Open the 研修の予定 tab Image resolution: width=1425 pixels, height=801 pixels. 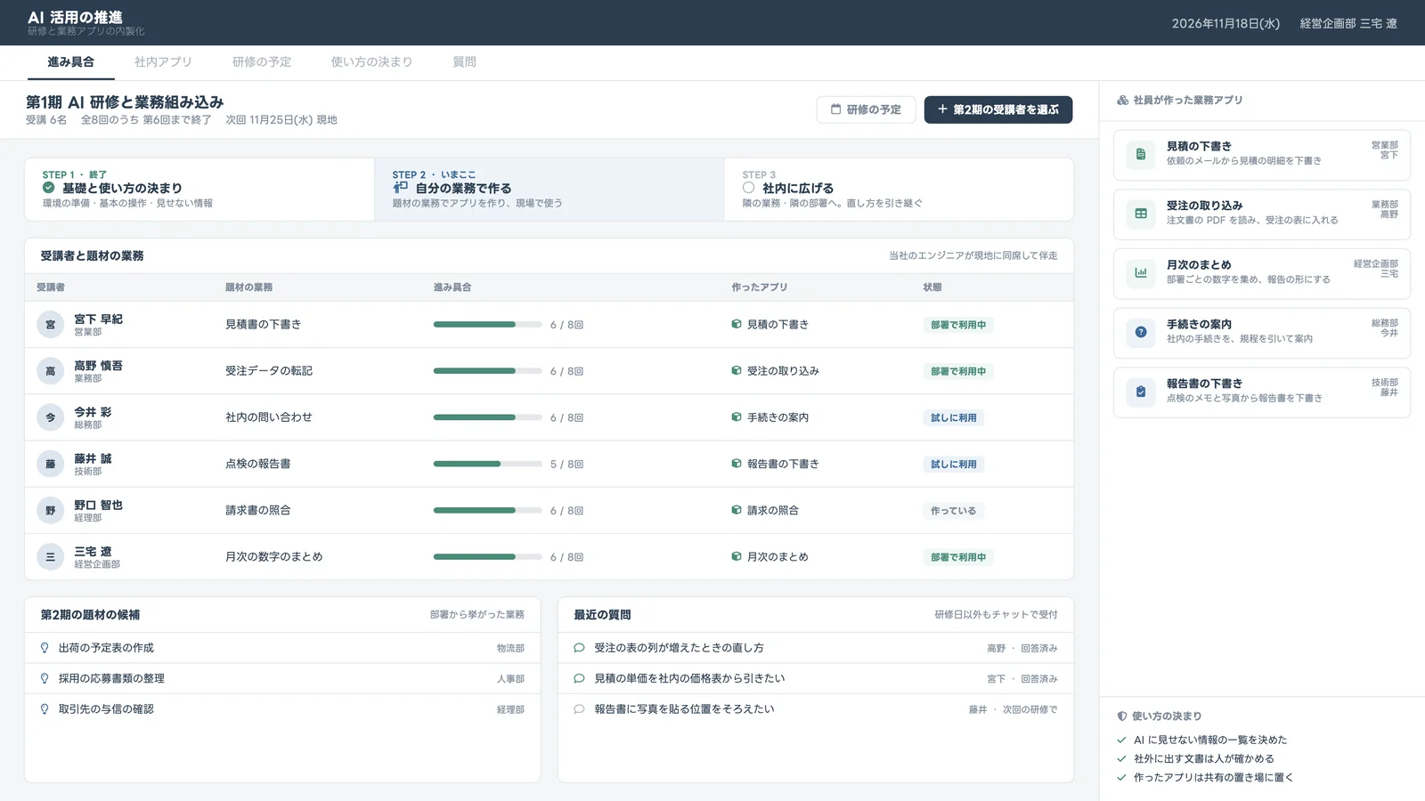tap(262, 62)
